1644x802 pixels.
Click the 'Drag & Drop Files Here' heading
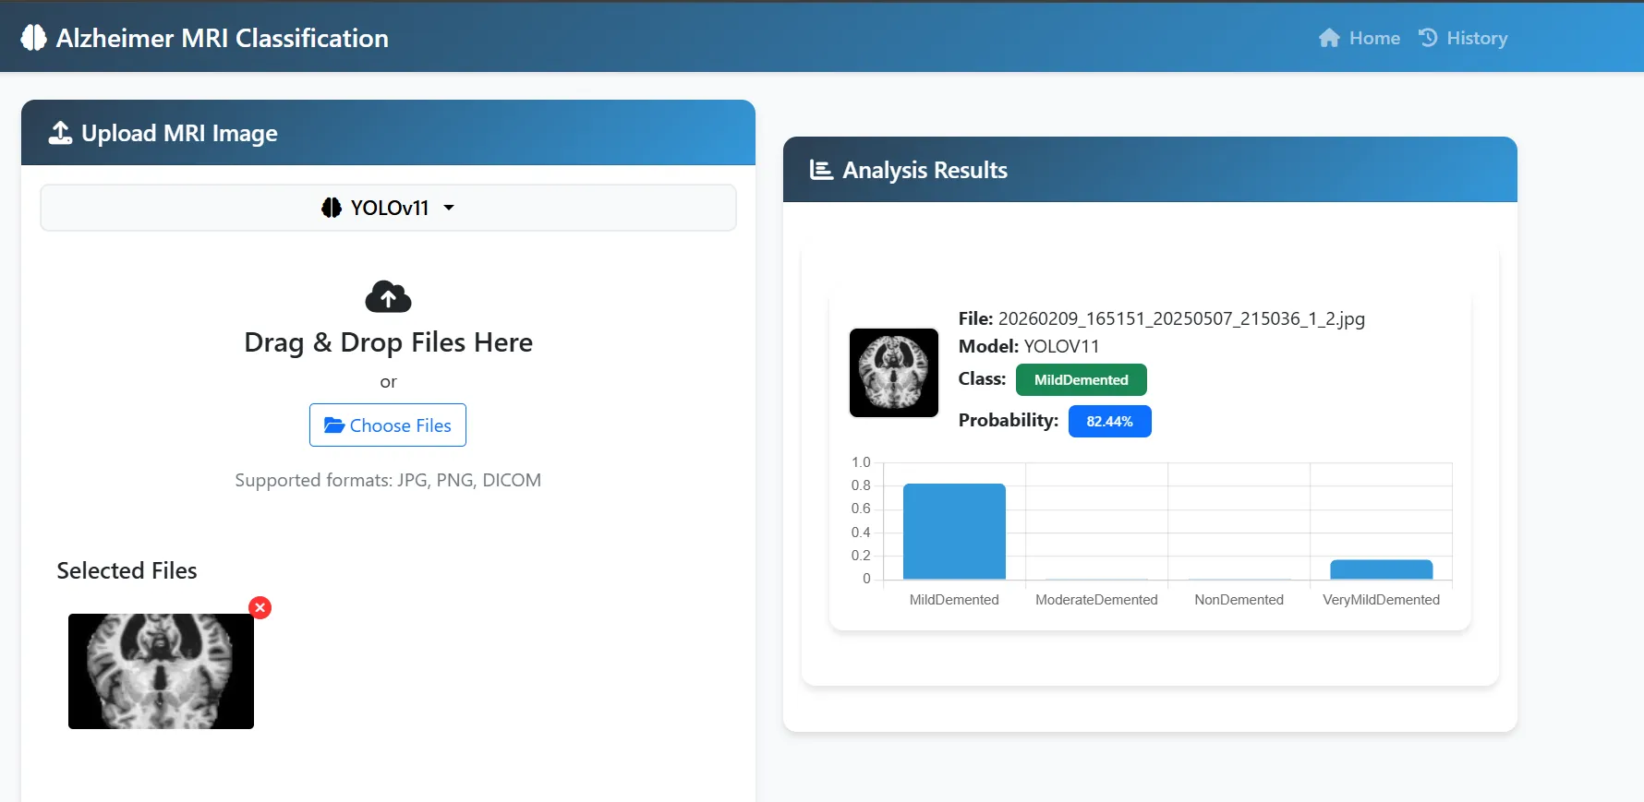(388, 342)
